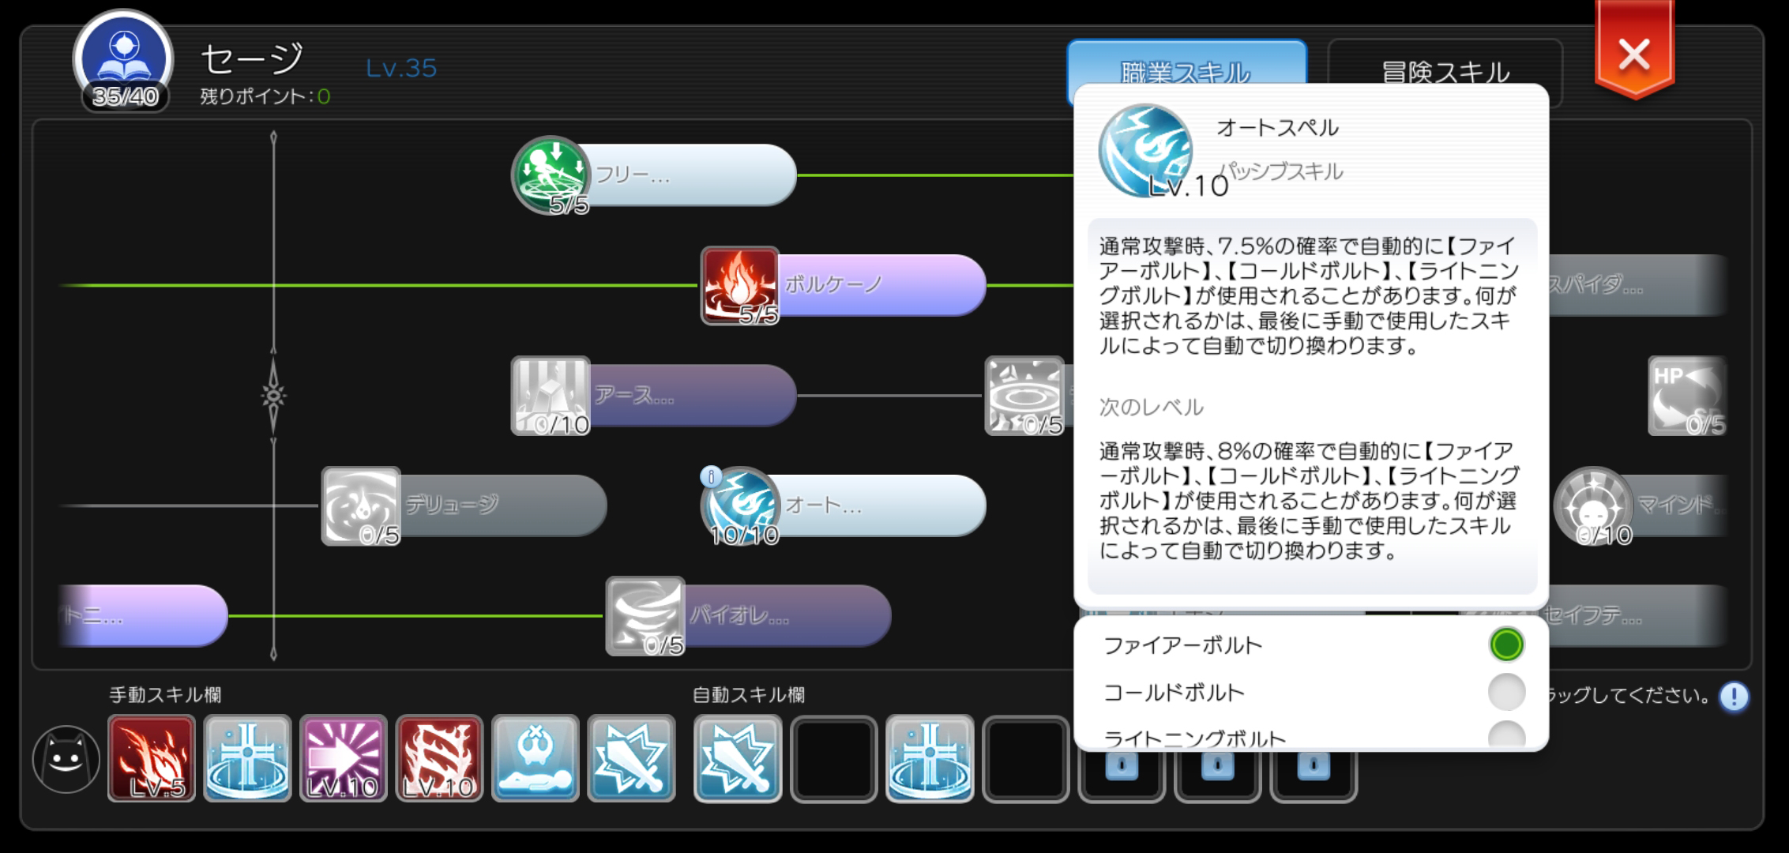Tap the バイオレ tornado skill icon
1789x853 pixels.
645,616
